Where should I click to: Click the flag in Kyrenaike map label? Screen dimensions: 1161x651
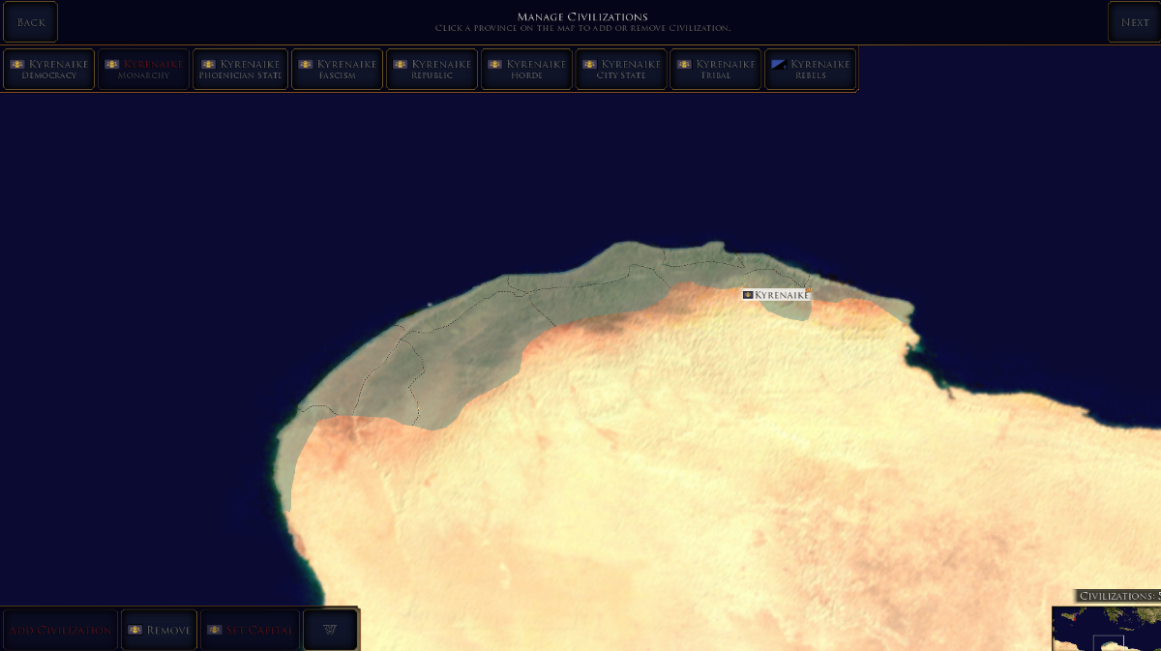tap(748, 294)
